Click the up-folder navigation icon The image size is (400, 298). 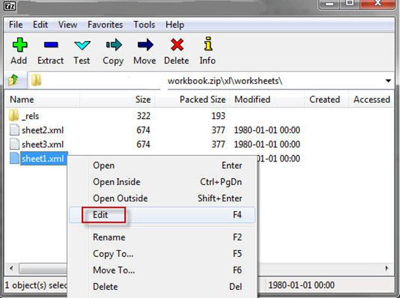13,80
